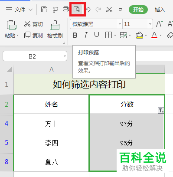Click the table style icon
This screenshot has width=173, height=177.
tap(123, 35)
